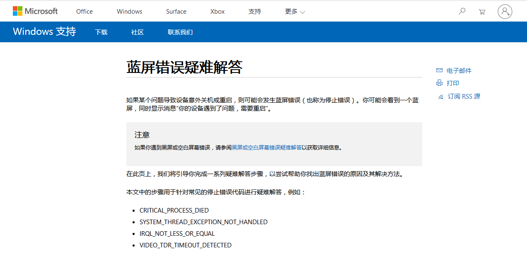Image resolution: width=527 pixels, height=254 pixels.
Task: Open the Xbox menu item
Action: click(x=217, y=11)
